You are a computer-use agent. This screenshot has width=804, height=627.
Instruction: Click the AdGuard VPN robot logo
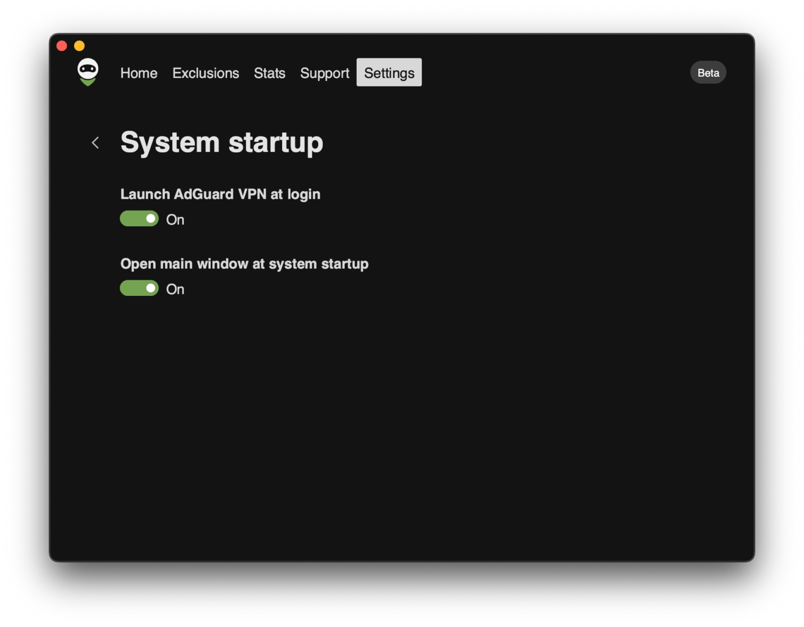(x=87, y=72)
